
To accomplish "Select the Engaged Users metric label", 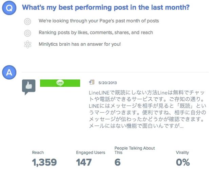I will coord(91,153).
